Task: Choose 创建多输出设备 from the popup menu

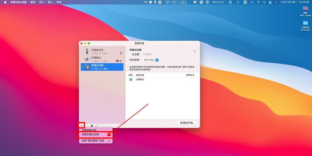Action: 96,134
